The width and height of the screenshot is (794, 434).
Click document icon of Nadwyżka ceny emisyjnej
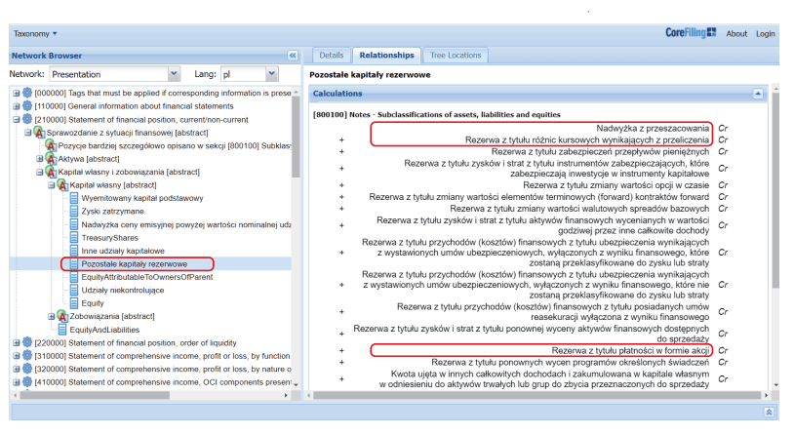74,224
